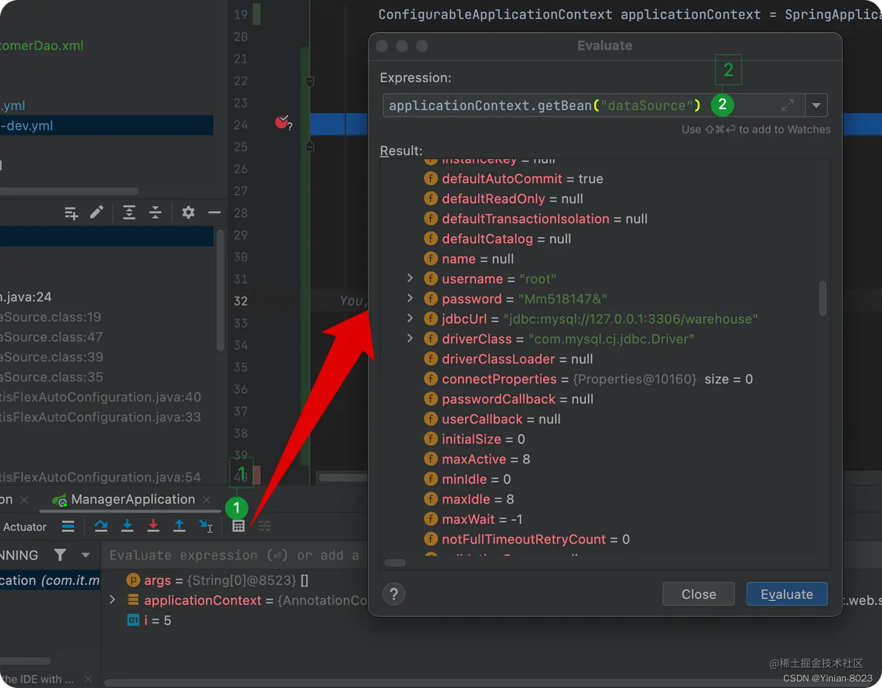
Task: Select the aSource.class:47 stack frame
Action: 51,337
